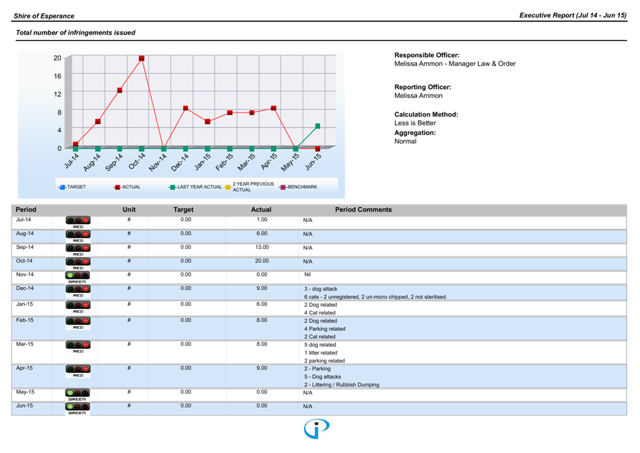Click the 'Nov-14' label on chart axis
This screenshot has width=640, height=453.
(x=158, y=162)
